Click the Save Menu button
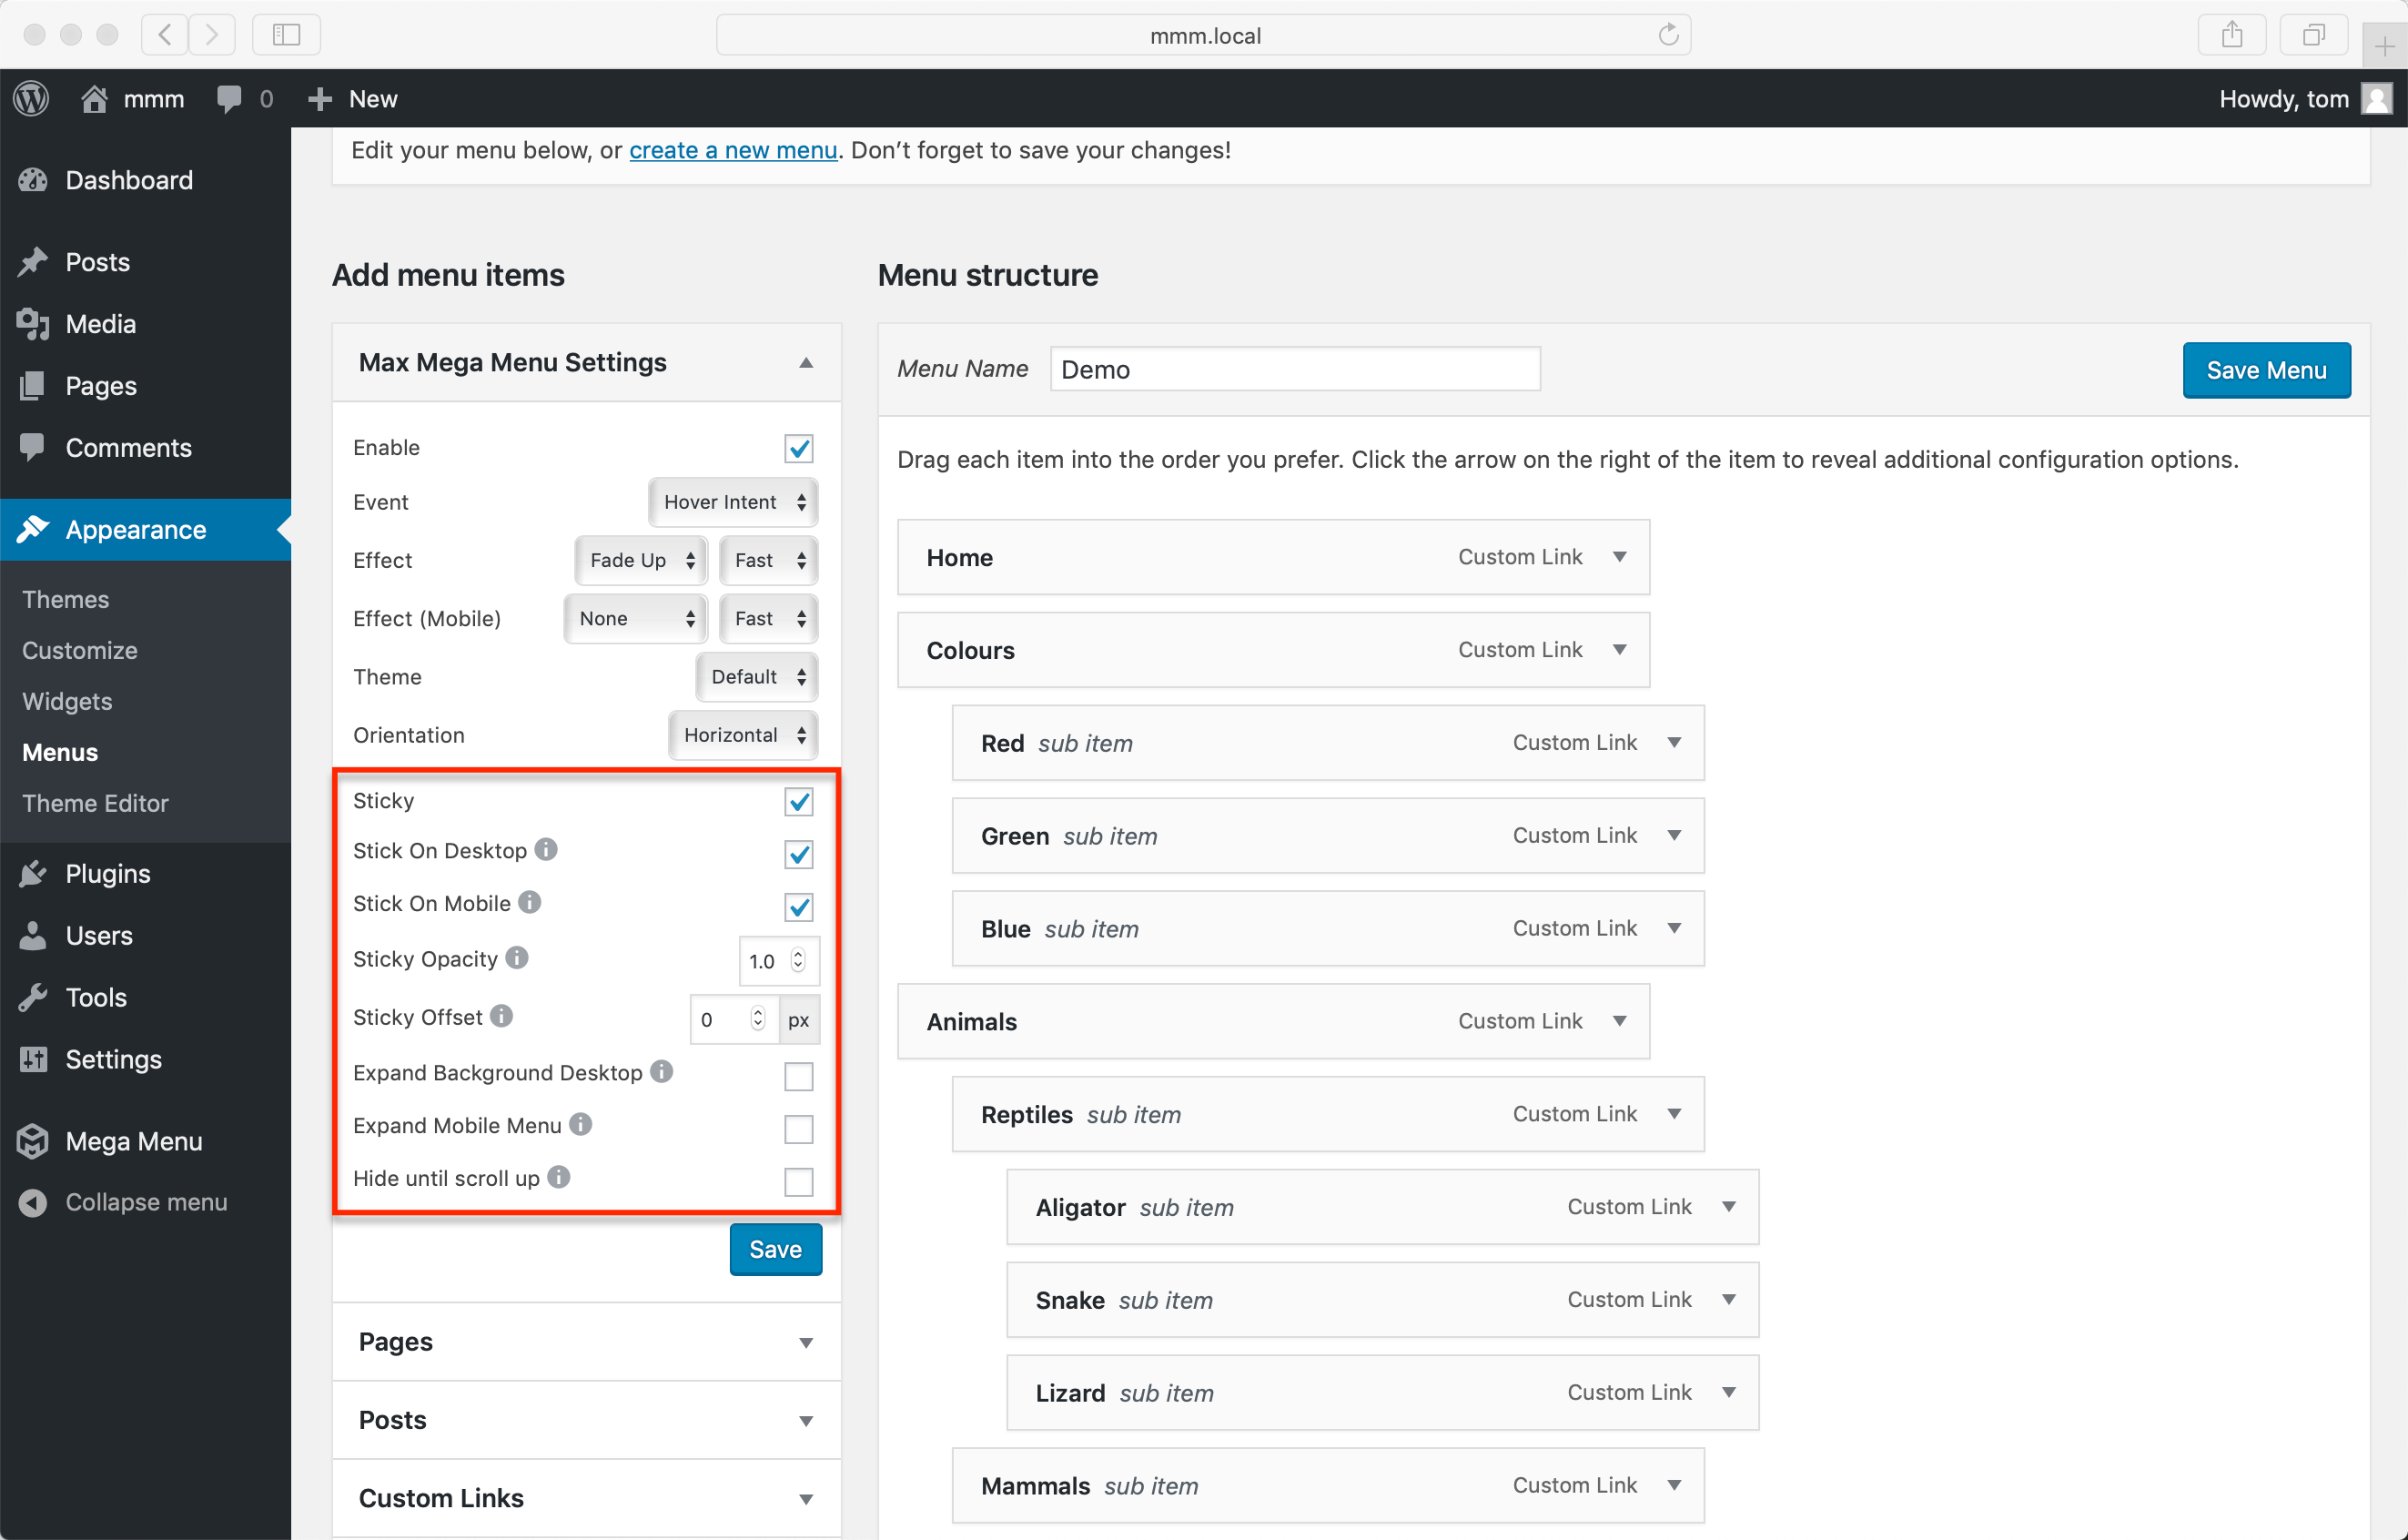This screenshot has width=2408, height=1540. pos(2266,369)
